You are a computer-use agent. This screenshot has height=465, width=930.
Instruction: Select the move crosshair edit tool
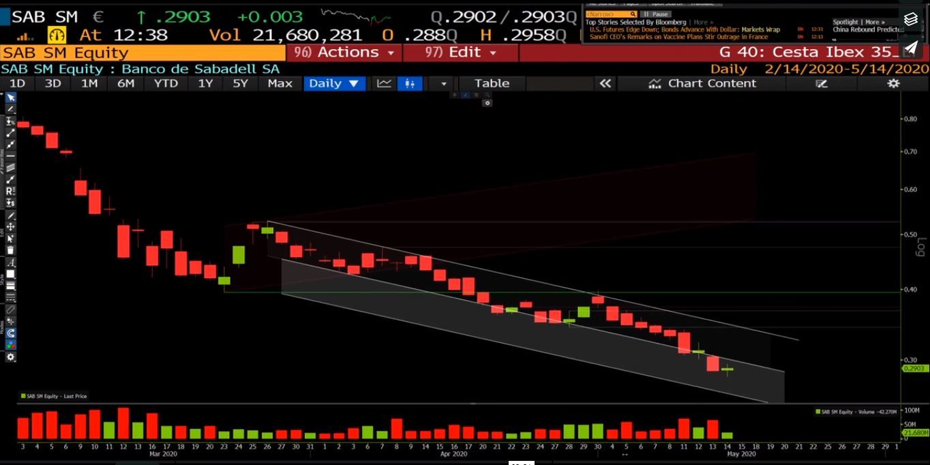11,226
